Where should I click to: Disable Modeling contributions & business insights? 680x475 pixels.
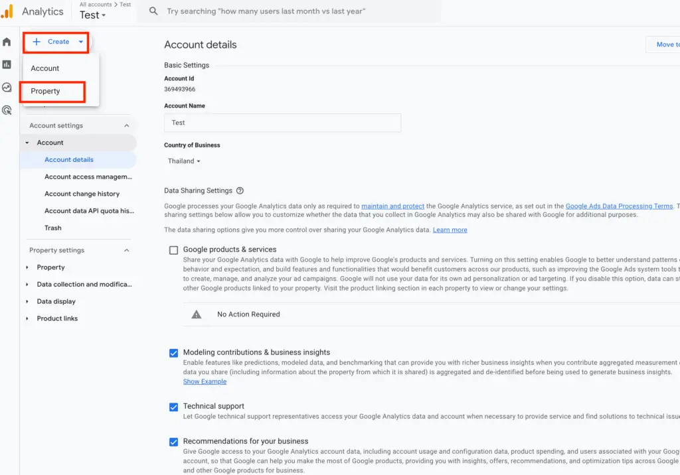[173, 353]
